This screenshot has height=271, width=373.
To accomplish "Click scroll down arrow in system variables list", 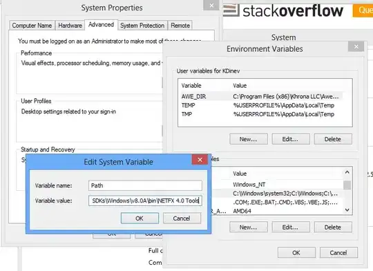I will click(x=347, y=209).
